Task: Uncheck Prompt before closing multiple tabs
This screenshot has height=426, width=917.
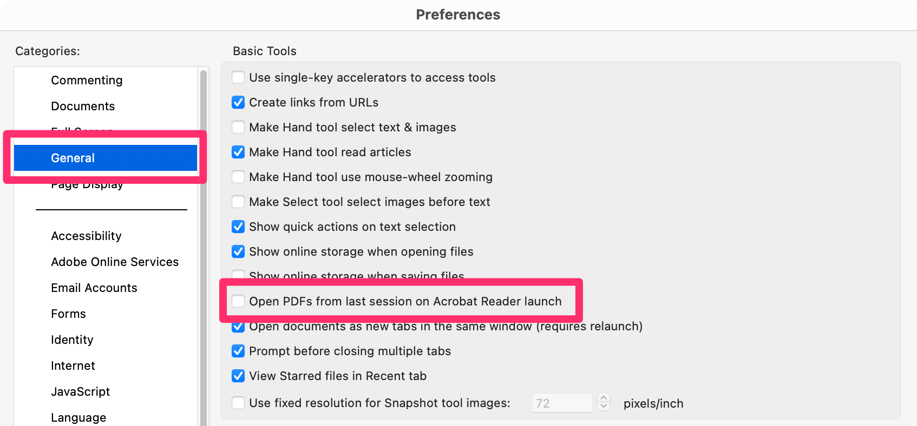Action: point(238,351)
